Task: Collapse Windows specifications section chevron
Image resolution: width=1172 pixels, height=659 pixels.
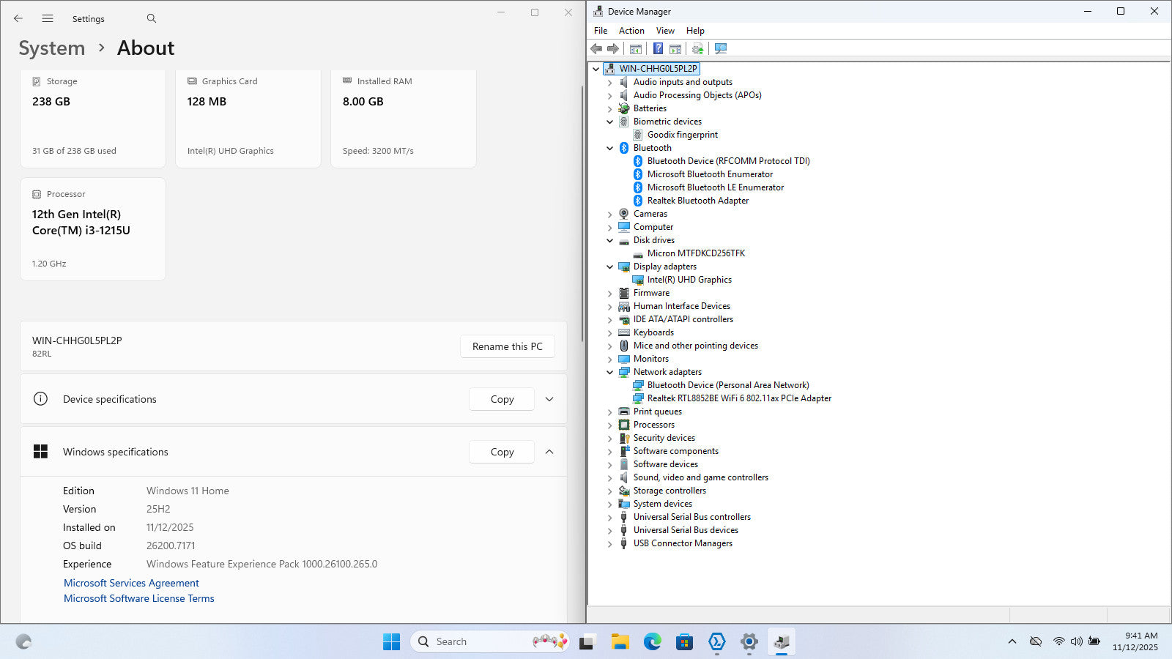Action: (x=549, y=452)
